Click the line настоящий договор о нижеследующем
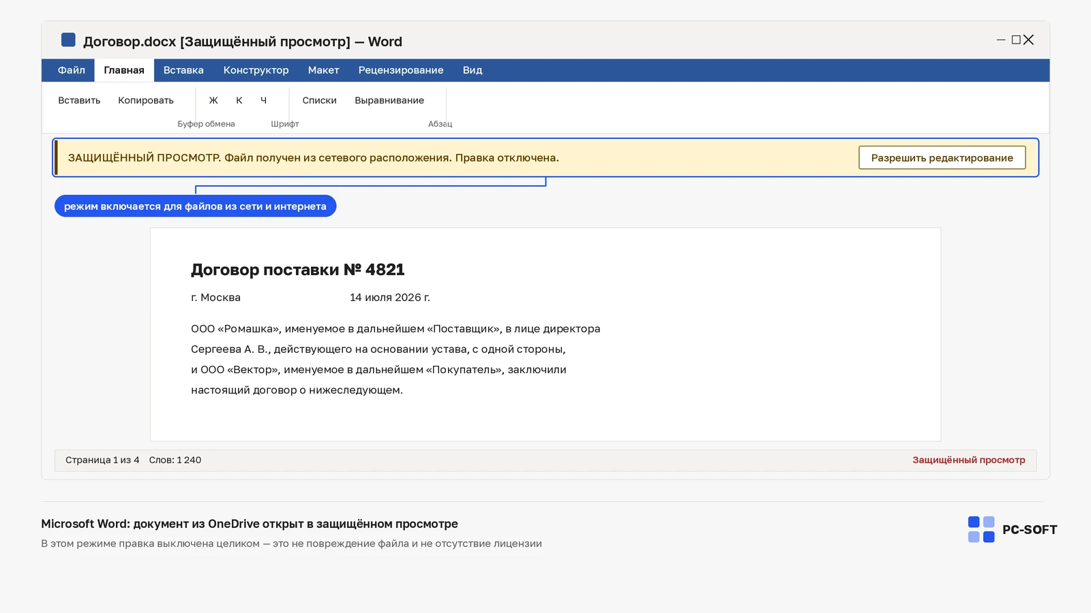This screenshot has height=613, width=1091. pyautogui.click(x=297, y=390)
